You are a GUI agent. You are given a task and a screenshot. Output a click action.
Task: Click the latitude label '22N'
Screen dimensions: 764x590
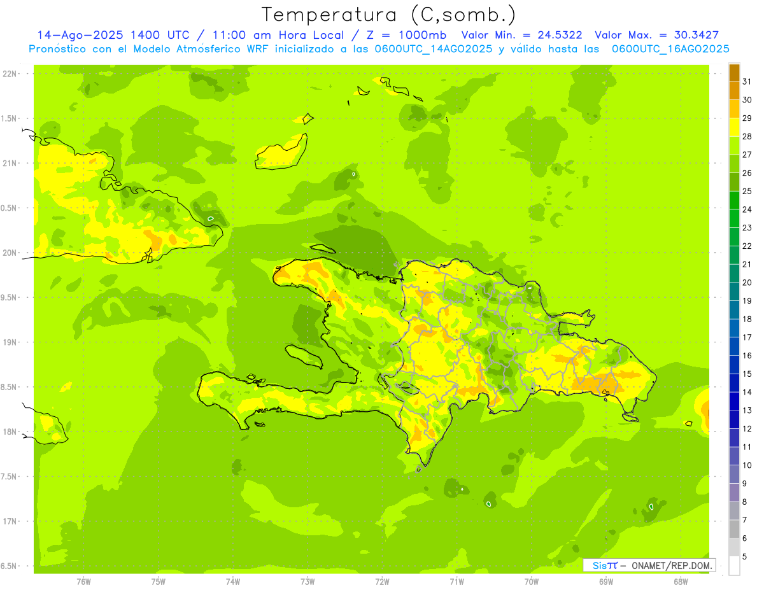(10, 74)
